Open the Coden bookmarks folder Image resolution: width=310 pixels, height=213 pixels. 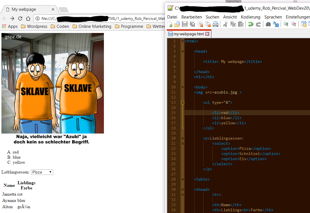pyautogui.click(x=60, y=26)
